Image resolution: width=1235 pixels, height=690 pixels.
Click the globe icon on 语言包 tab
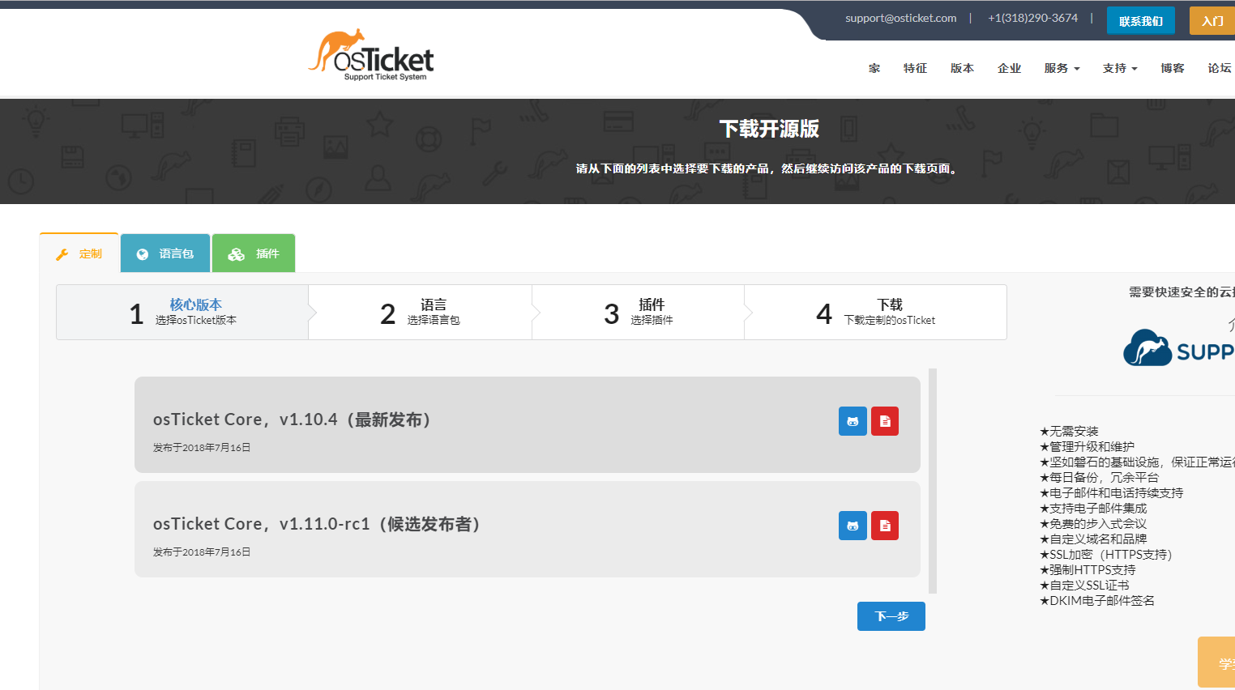tap(143, 254)
